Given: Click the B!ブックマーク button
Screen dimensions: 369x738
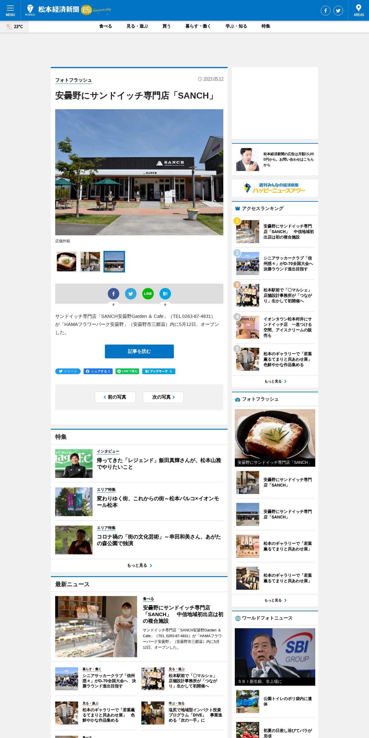Looking at the screenshot, I should coord(159,371).
